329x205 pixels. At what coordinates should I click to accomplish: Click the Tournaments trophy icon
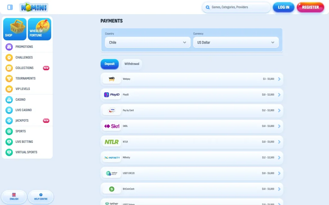(x=9, y=78)
